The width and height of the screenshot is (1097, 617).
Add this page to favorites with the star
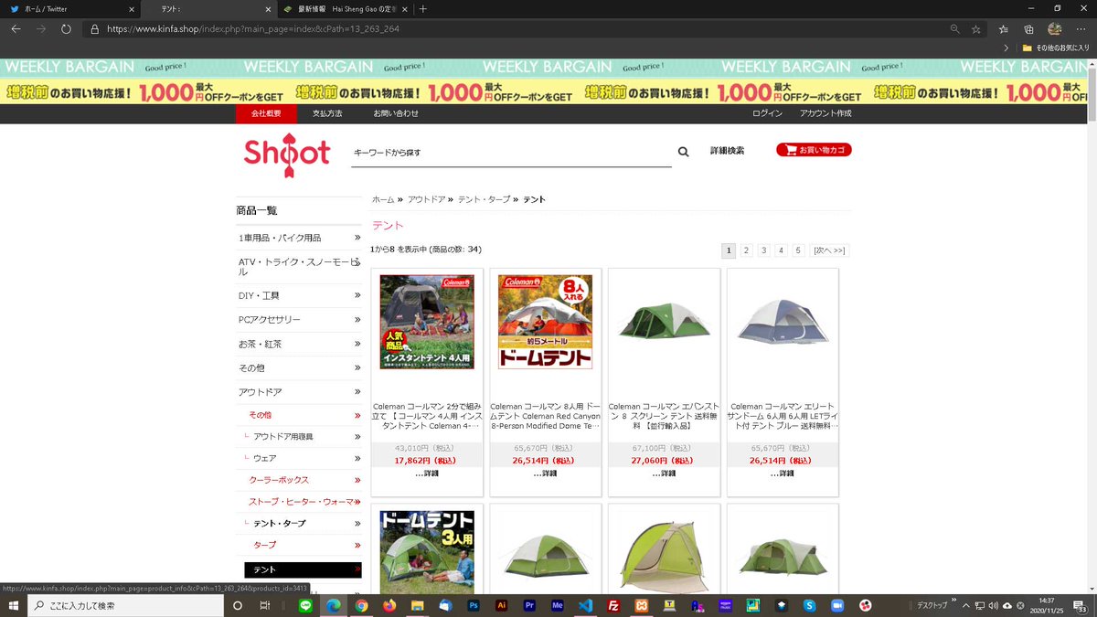(x=976, y=28)
